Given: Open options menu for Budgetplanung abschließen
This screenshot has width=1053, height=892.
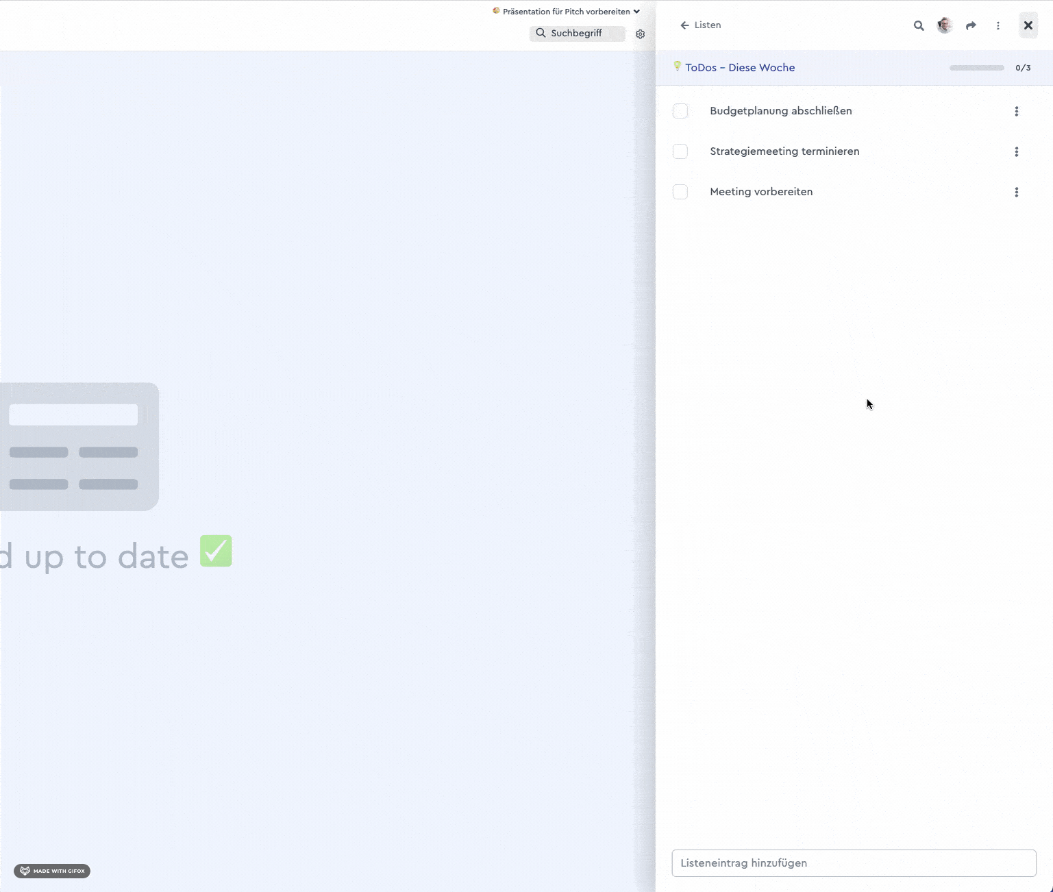Looking at the screenshot, I should pyautogui.click(x=1016, y=111).
